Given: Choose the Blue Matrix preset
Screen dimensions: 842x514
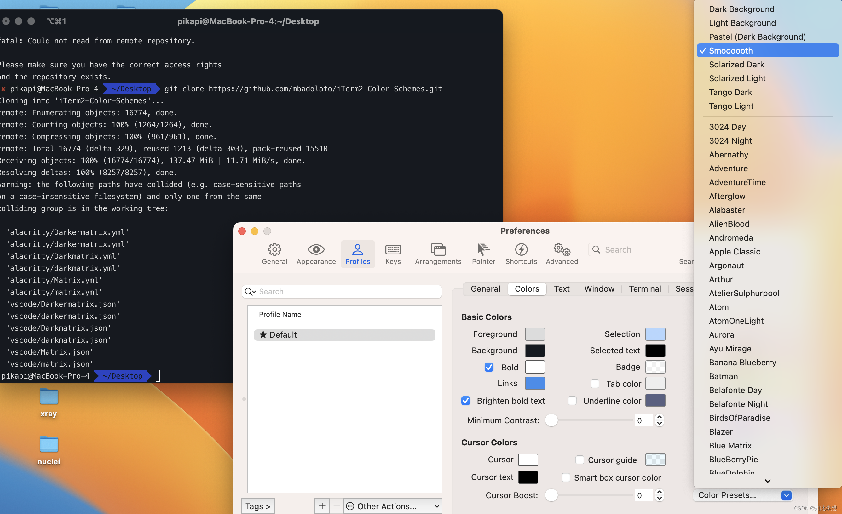Looking at the screenshot, I should (x=767, y=445).
